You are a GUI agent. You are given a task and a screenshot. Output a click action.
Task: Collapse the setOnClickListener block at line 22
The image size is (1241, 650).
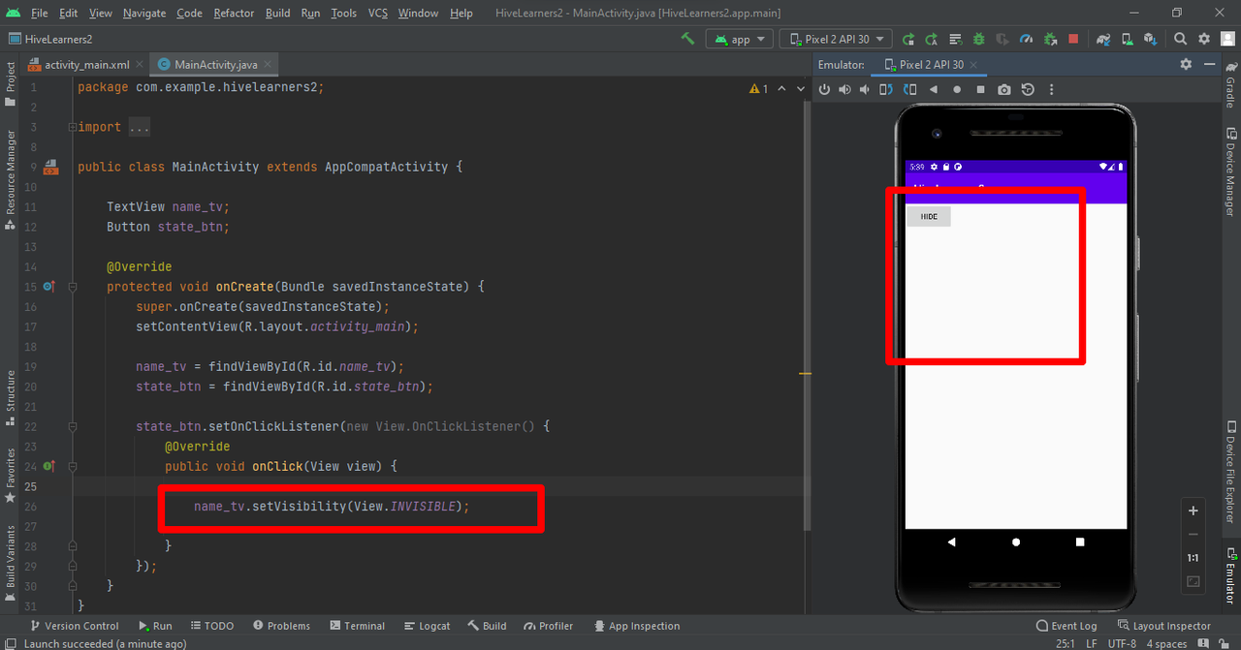point(72,426)
